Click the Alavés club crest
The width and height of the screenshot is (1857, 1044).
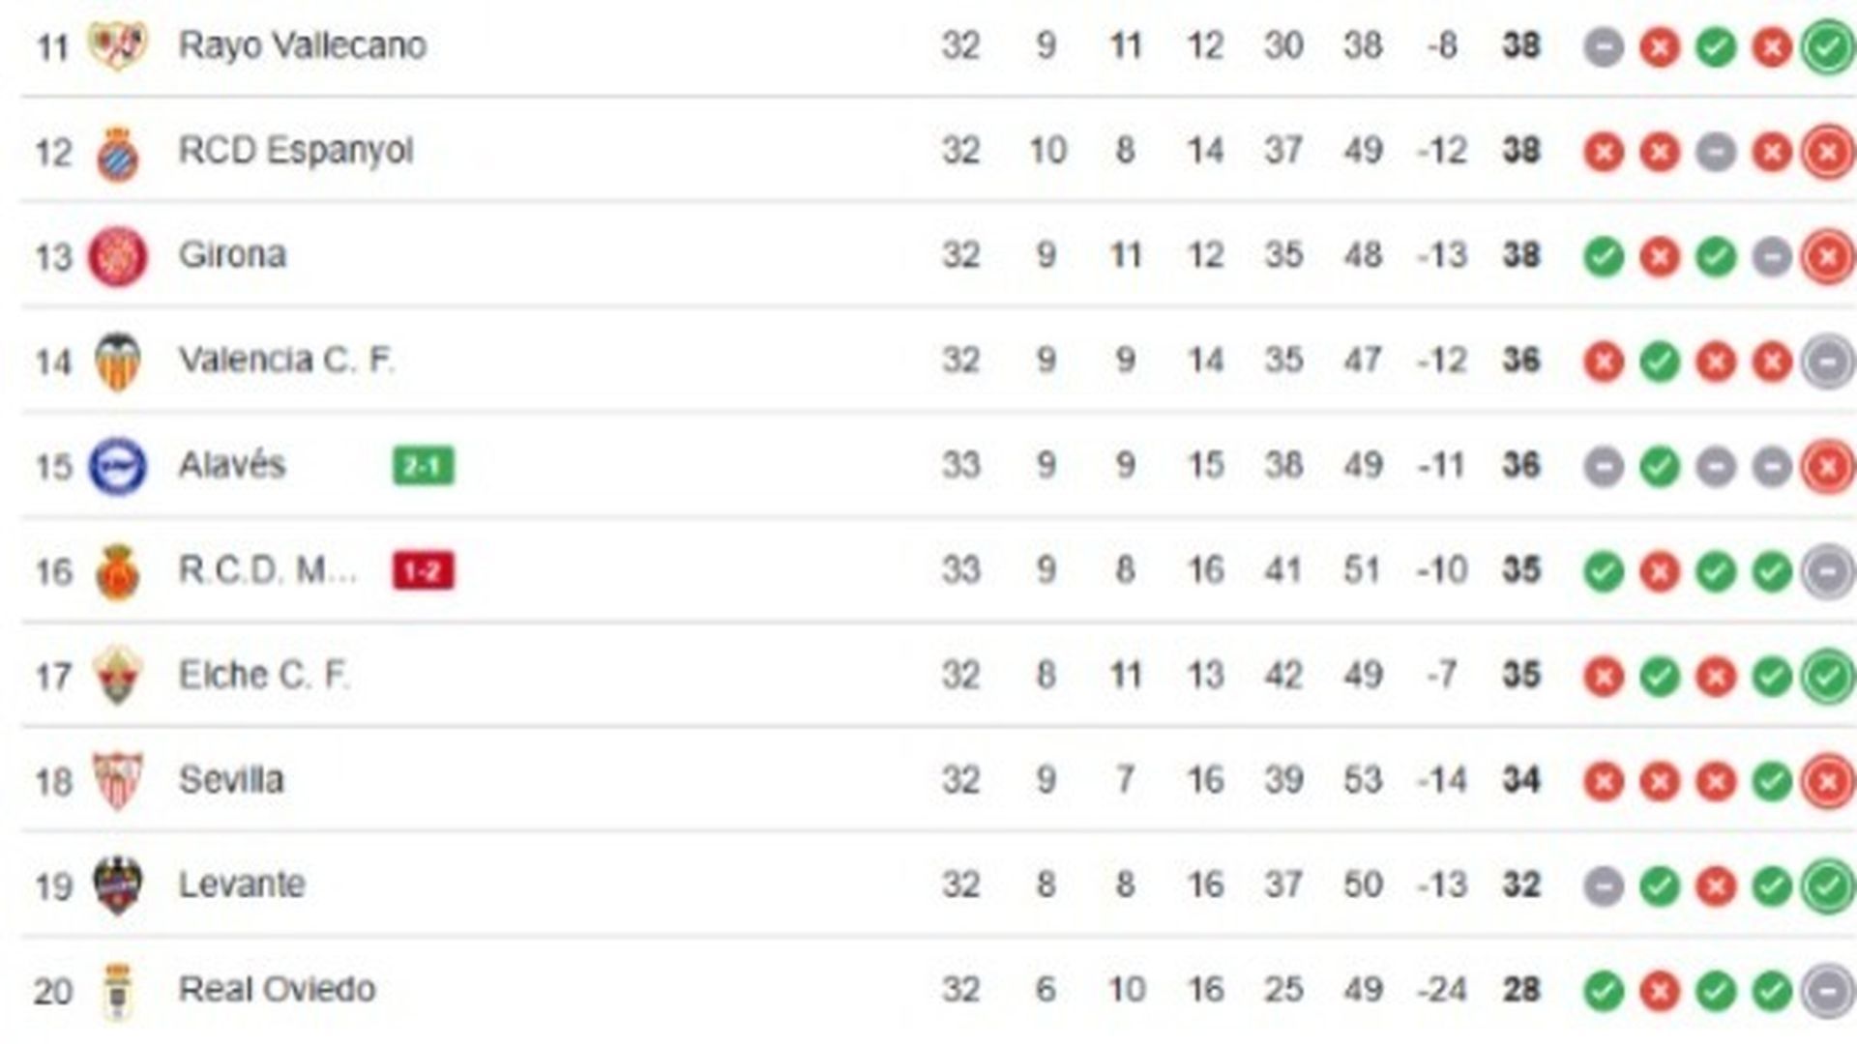pos(116,465)
